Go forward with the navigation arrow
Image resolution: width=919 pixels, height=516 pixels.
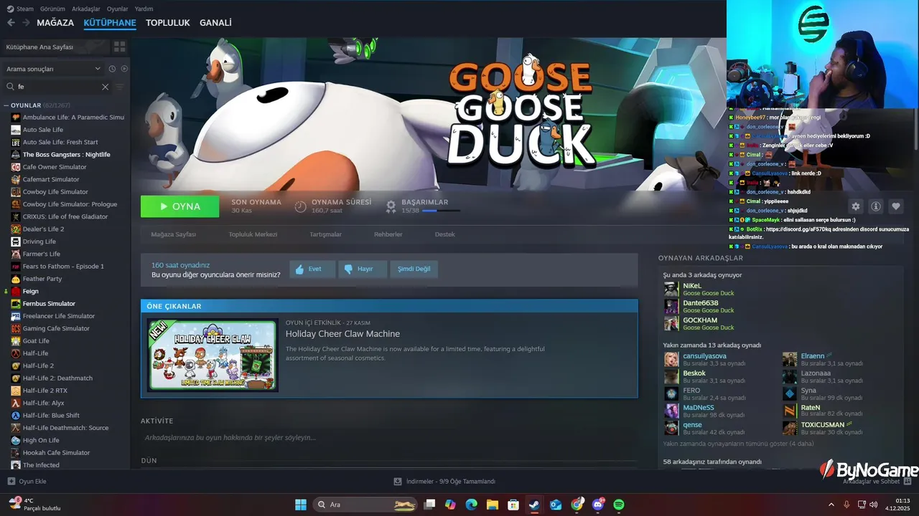(x=26, y=23)
